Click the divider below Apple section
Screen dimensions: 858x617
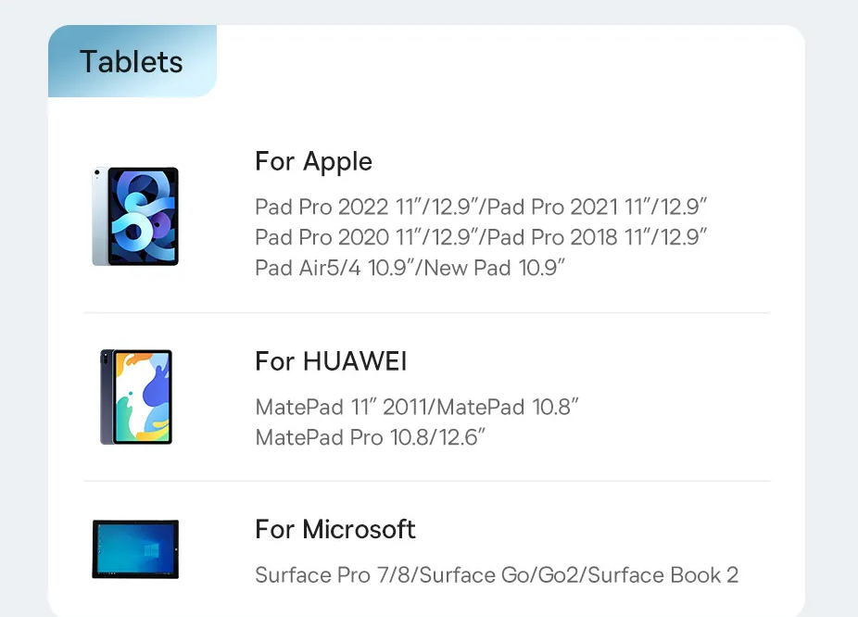[x=427, y=313]
